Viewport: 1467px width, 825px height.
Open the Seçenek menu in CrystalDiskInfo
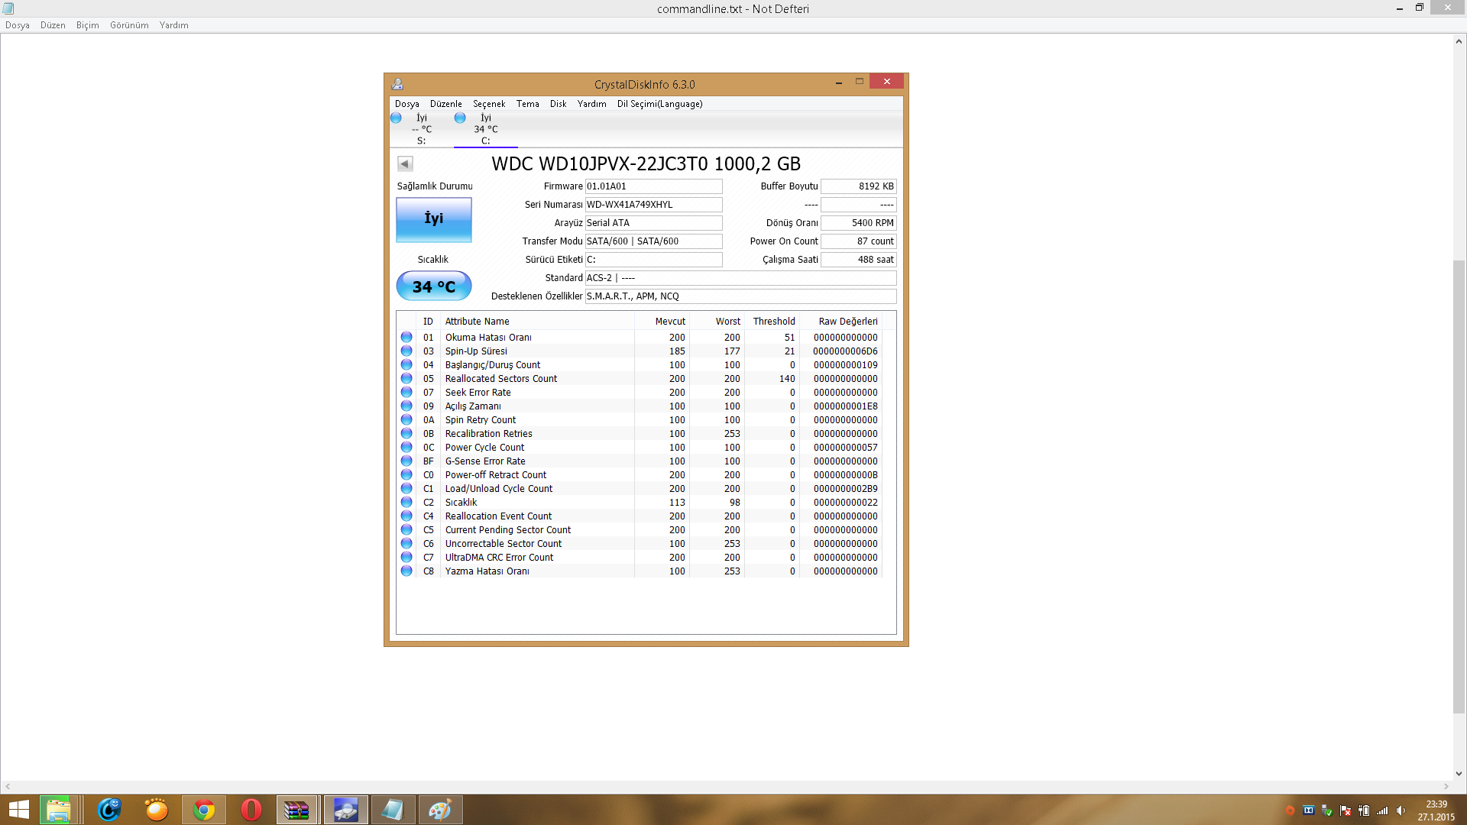point(489,104)
